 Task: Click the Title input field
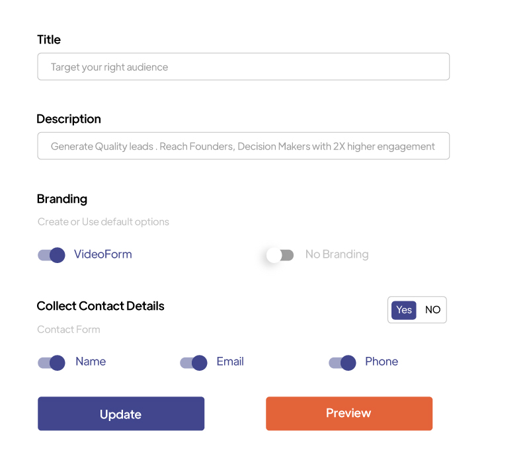tap(243, 67)
